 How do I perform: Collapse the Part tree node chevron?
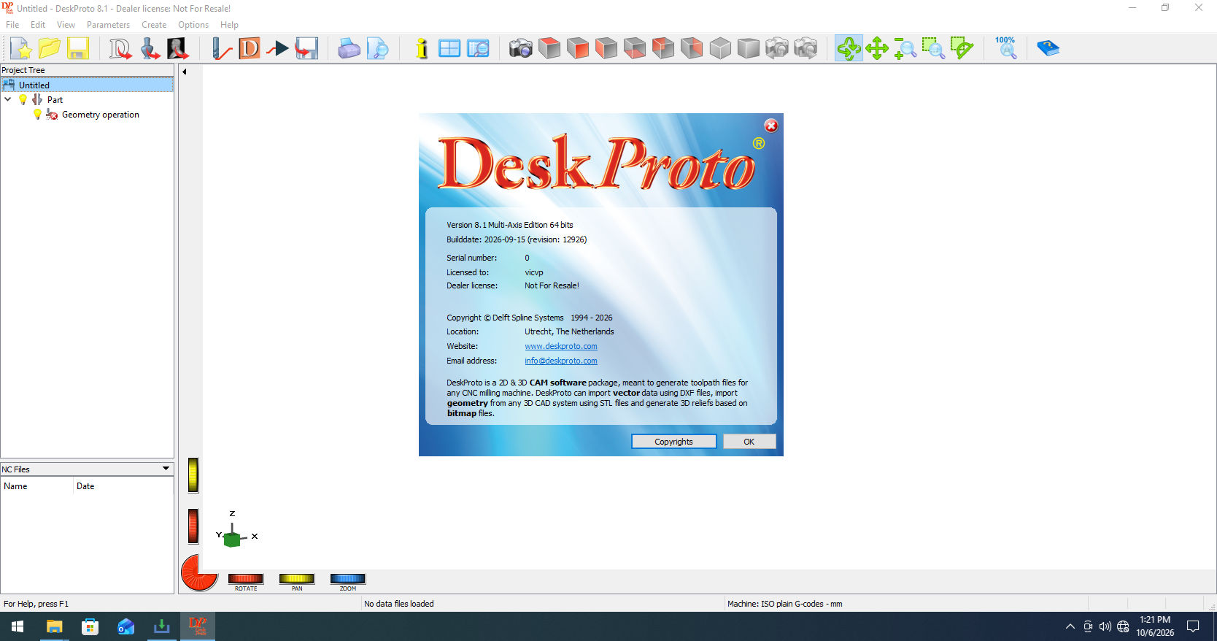coord(8,99)
